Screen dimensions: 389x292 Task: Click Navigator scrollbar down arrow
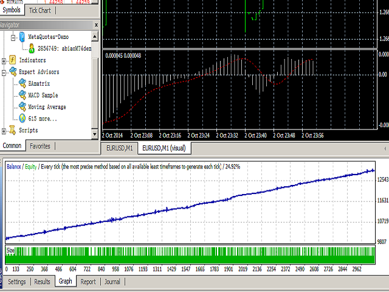(95, 134)
